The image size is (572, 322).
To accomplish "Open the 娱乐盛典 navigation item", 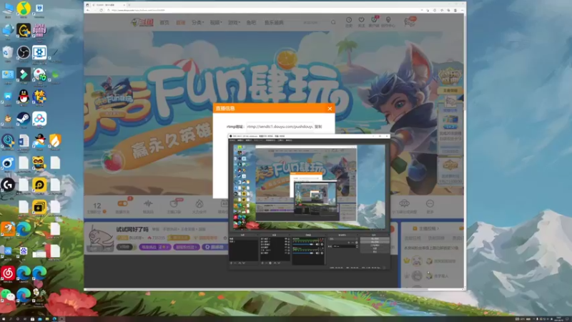I will tap(274, 22).
